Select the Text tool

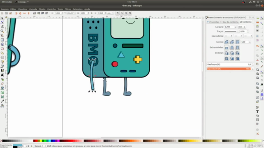2,75
